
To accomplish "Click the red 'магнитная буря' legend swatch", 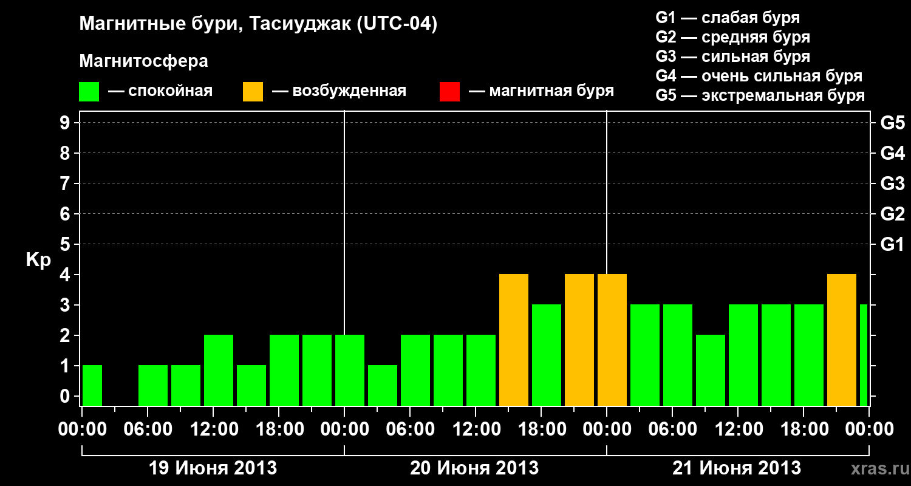I will (x=449, y=92).
